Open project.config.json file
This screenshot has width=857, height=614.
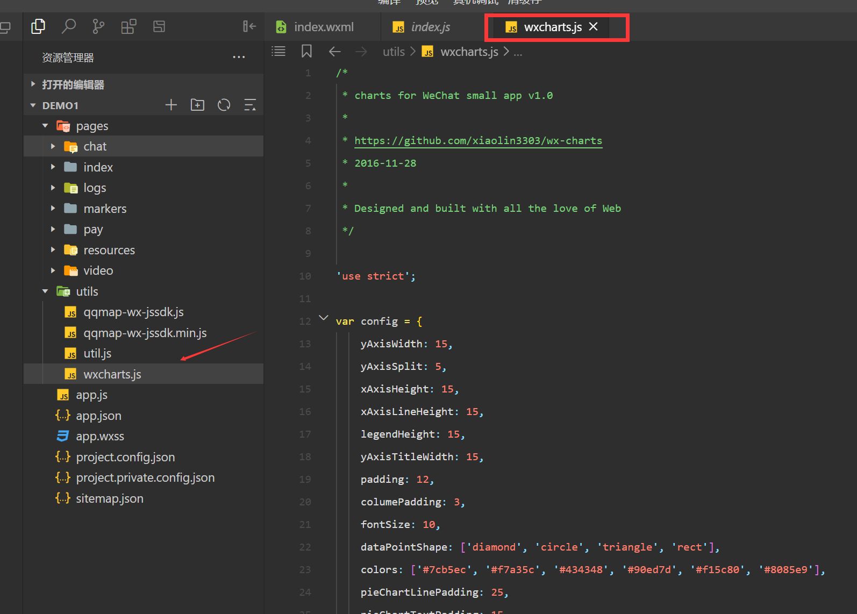coord(144,457)
